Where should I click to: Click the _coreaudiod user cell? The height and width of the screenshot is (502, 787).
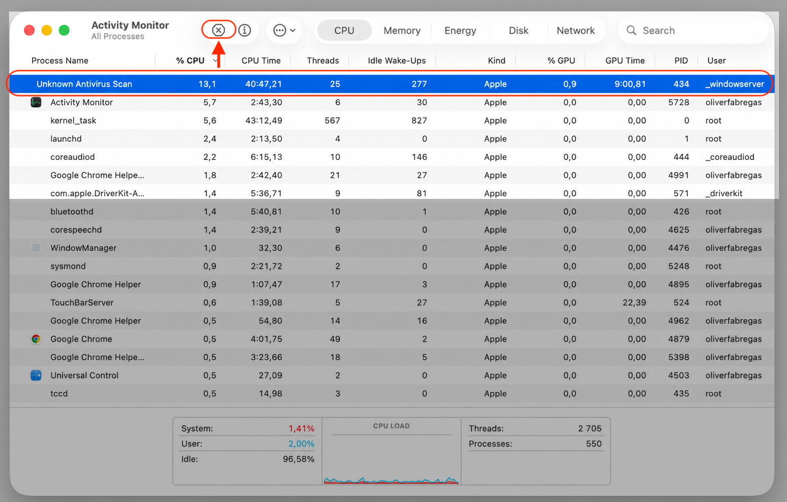[x=730, y=157]
